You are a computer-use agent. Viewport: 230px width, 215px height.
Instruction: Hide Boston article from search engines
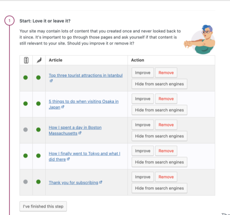pos(159,136)
